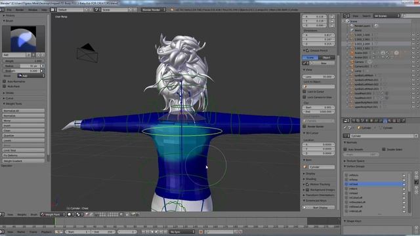This screenshot has height=236, width=420.
Task: Select the Camera object in outliner
Action: [359, 62]
